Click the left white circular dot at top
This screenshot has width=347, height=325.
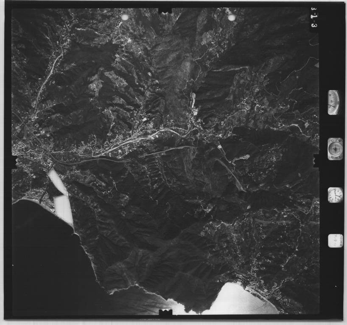pyautogui.click(x=125, y=17)
